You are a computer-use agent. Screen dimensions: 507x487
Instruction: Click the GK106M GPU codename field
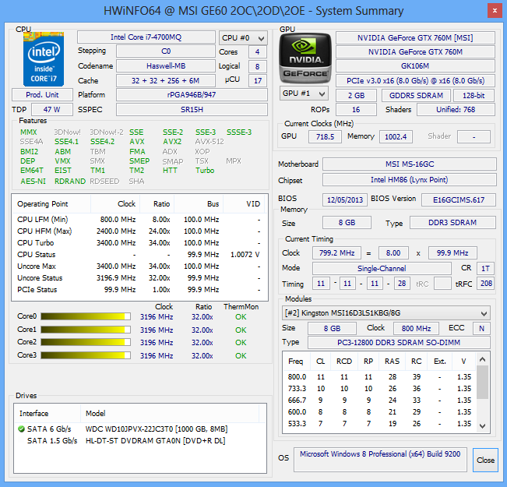[415, 66]
